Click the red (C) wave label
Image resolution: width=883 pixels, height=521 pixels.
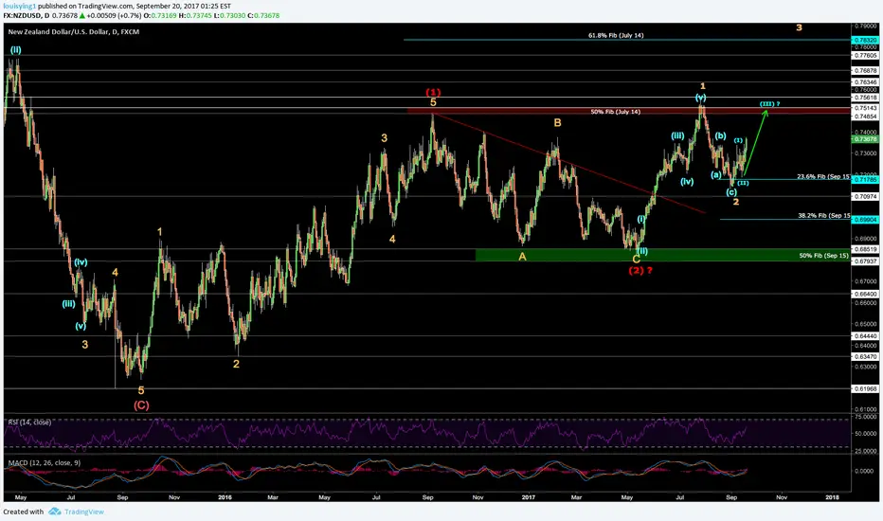pyautogui.click(x=141, y=405)
